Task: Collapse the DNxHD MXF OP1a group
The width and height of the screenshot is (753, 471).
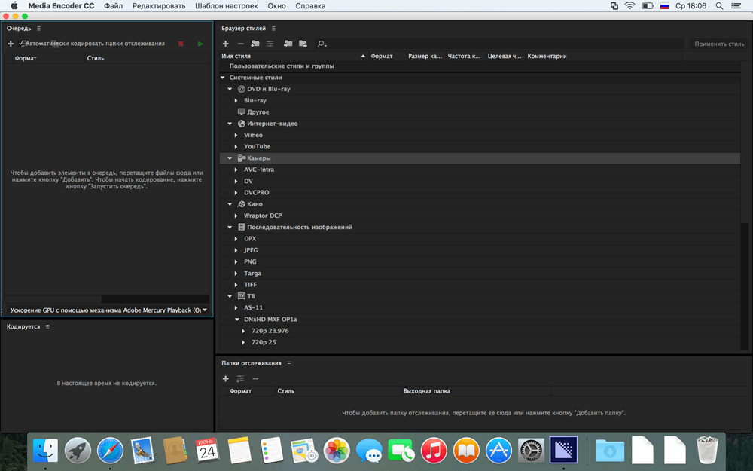Action: [236, 319]
